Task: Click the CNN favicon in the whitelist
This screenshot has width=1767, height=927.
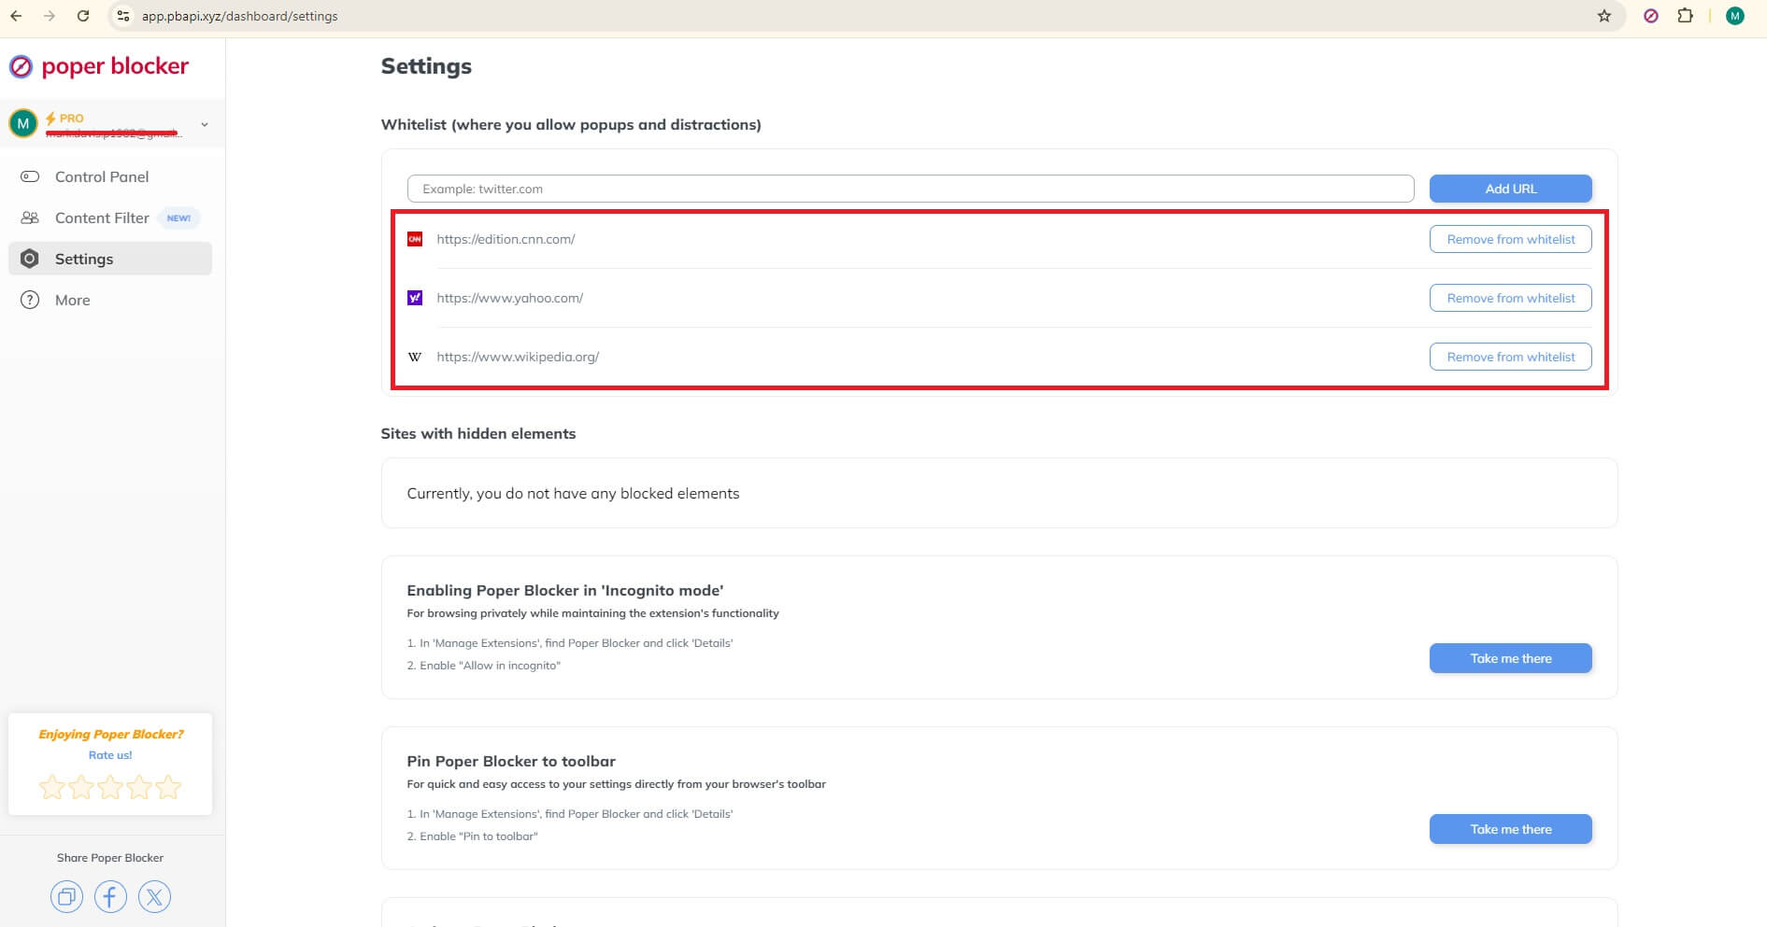Action: click(415, 239)
